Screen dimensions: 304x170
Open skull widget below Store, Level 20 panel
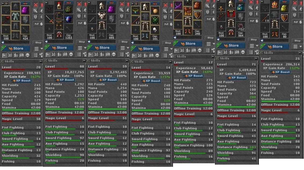(28, 55)
